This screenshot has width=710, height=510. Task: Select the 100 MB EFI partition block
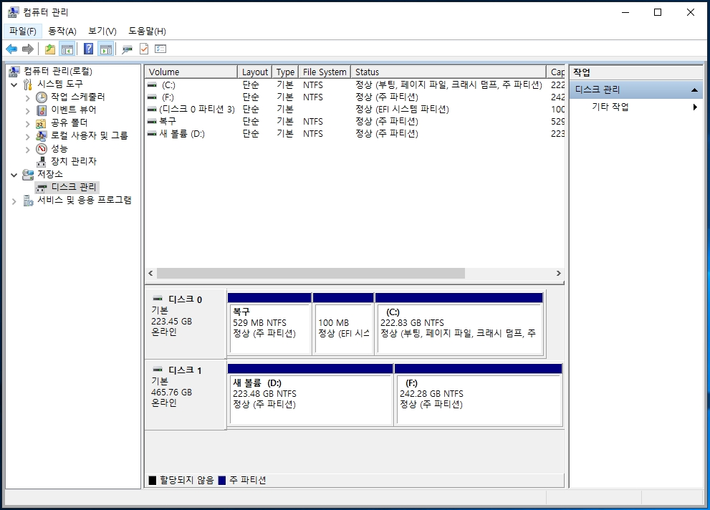pos(343,324)
